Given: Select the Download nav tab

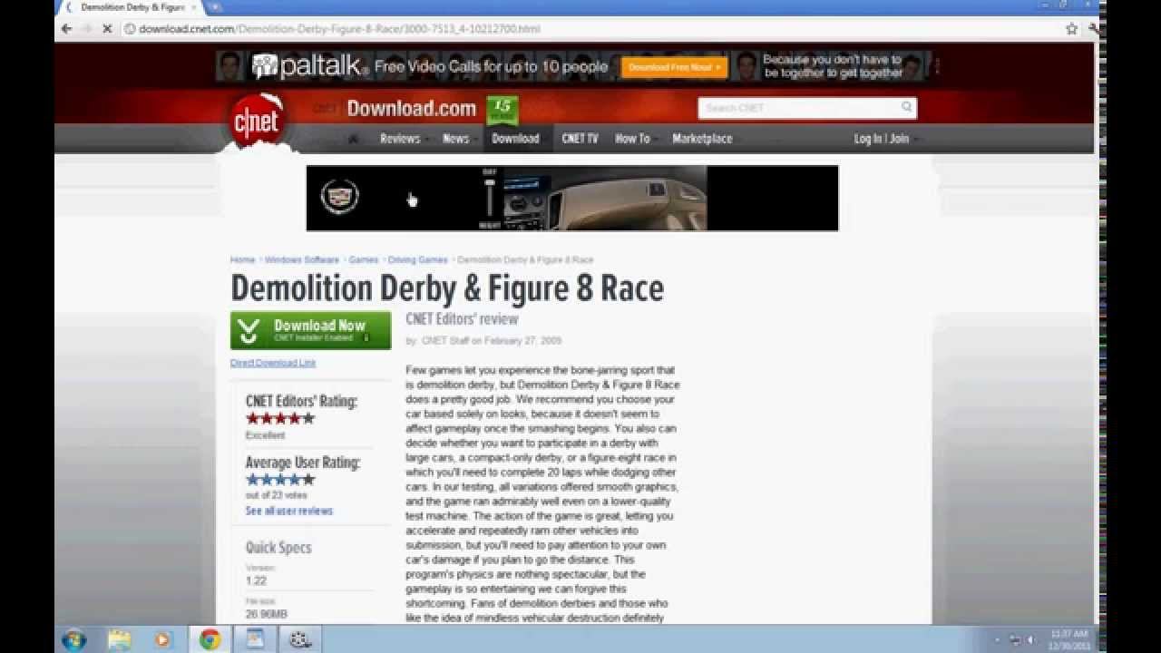Looking at the screenshot, I should 515,139.
